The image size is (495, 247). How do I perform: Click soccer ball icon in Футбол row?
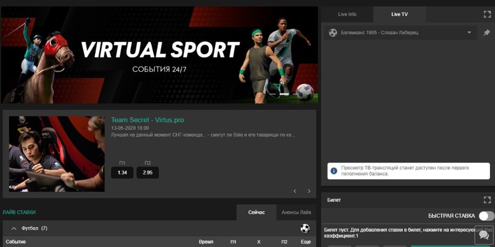pyautogui.click(x=305, y=228)
